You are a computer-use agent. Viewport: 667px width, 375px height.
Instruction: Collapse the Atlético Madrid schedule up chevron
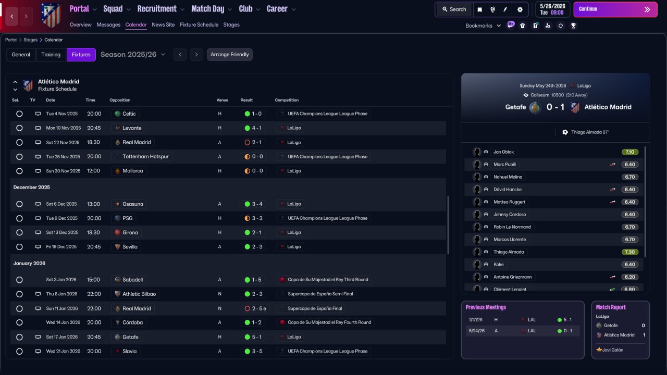click(x=15, y=82)
